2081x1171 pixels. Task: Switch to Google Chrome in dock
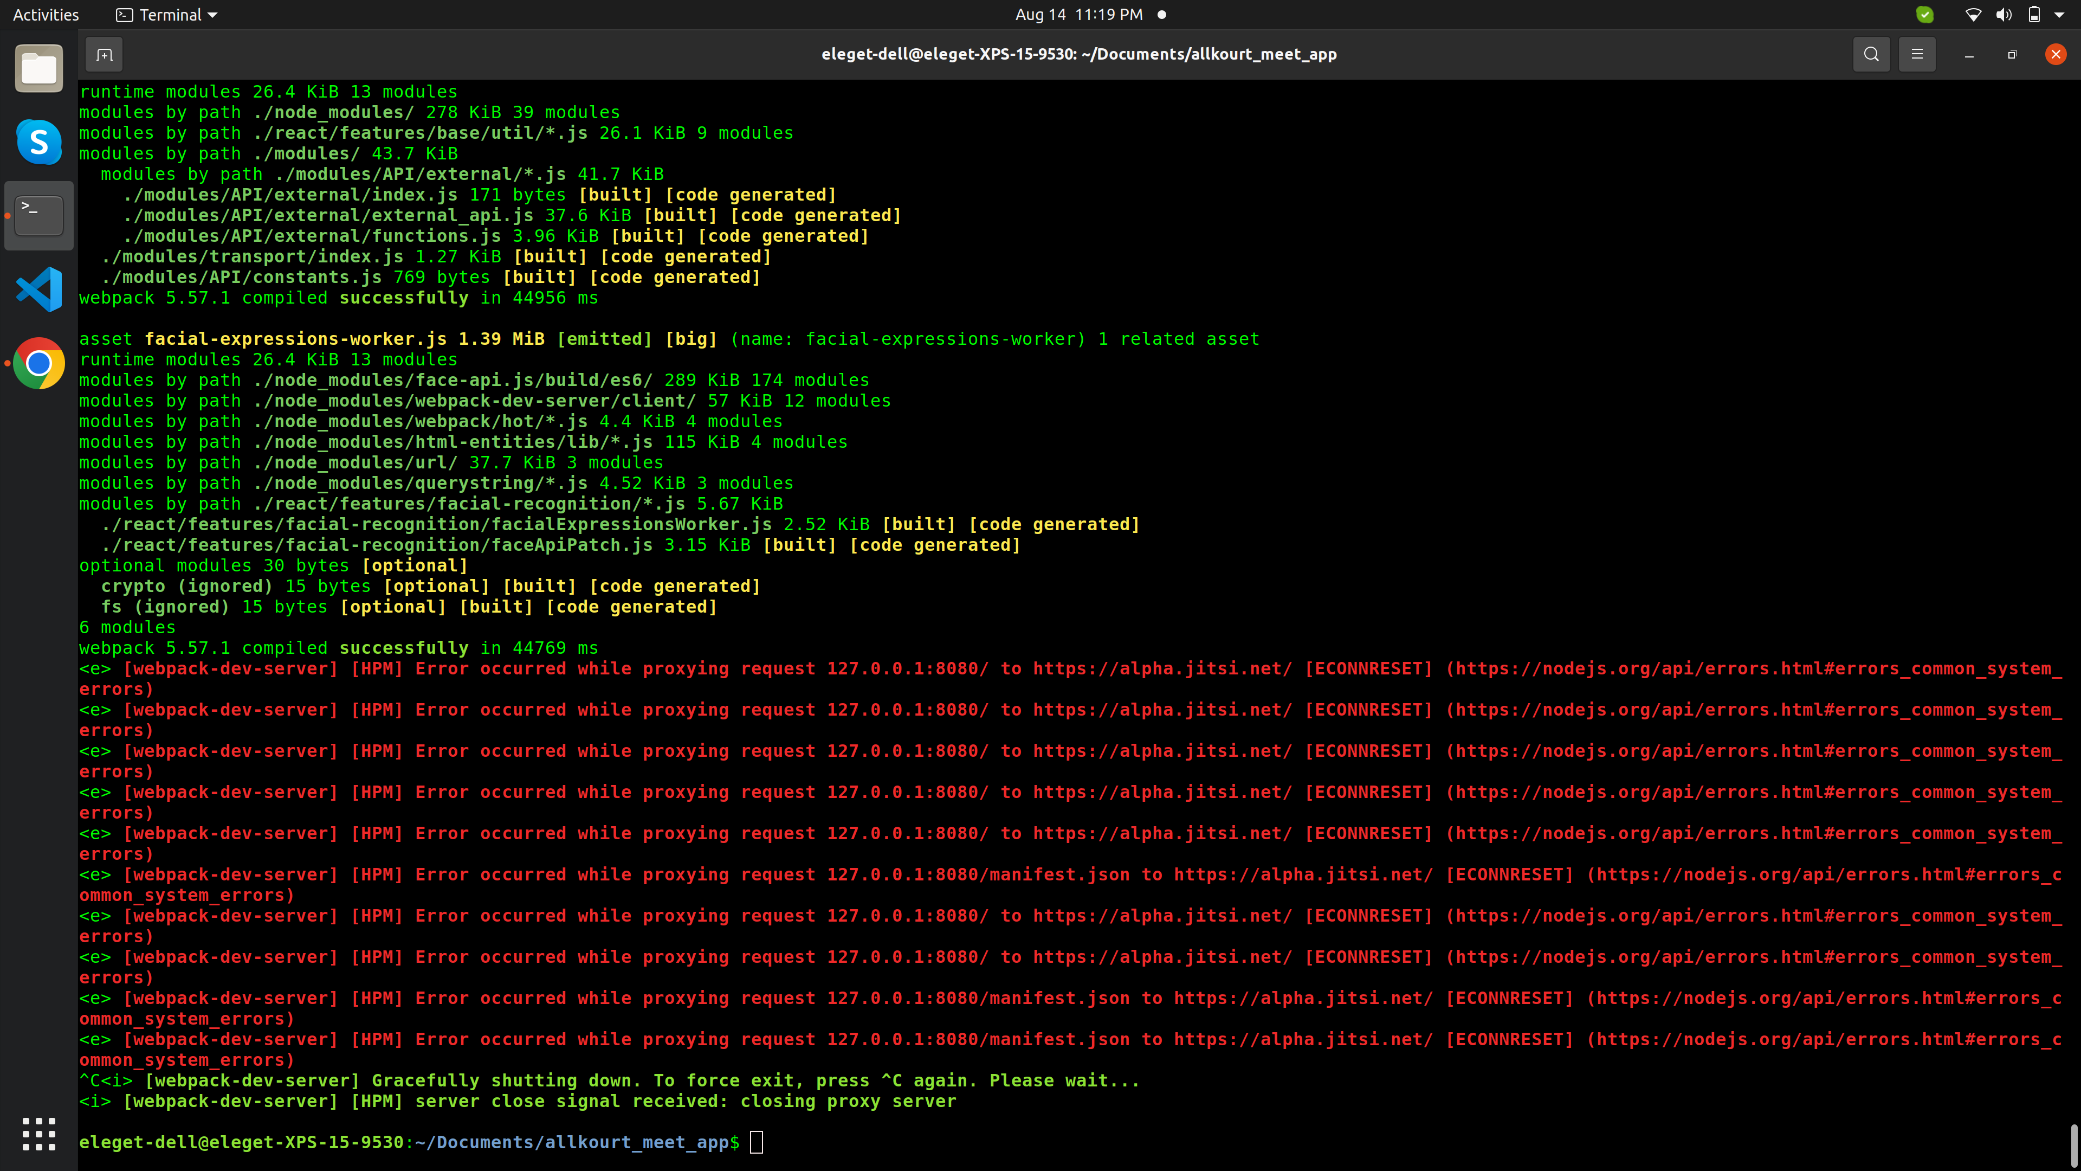pyautogui.click(x=39, y=364)
